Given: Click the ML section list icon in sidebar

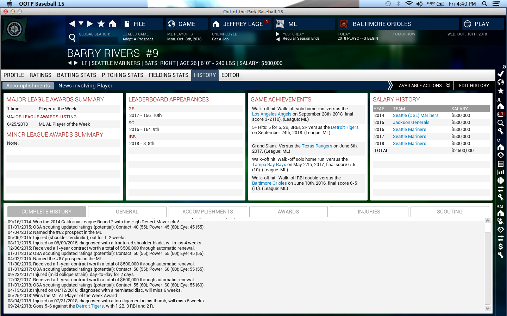Looking at the screenshot, I should click(500, 164).
